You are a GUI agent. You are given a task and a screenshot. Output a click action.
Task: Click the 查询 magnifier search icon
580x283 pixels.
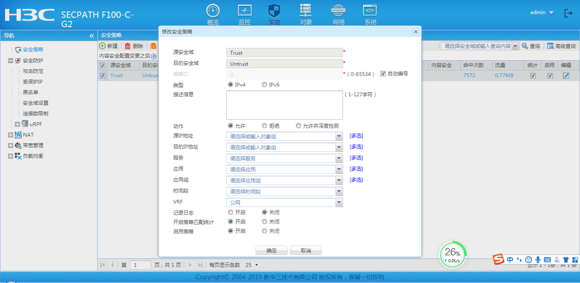525,46
